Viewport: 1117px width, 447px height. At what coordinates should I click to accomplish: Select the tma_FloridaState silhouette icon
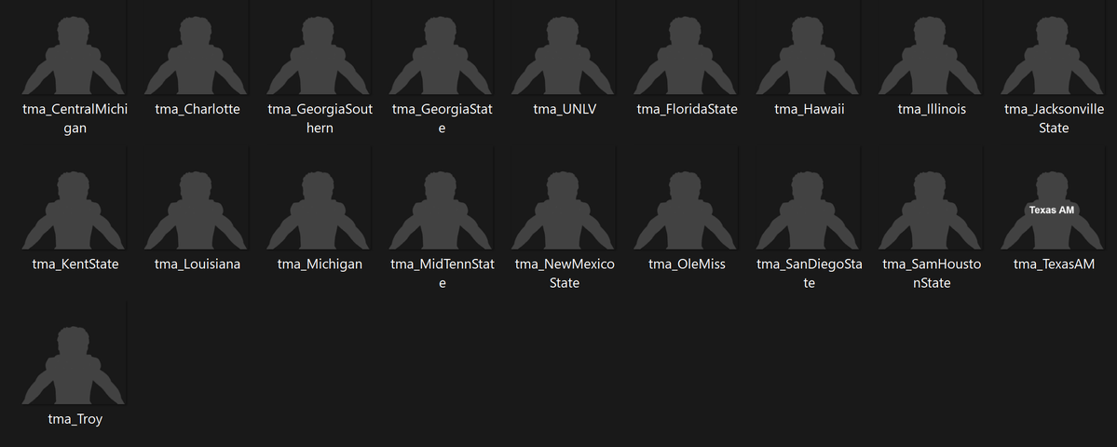tap(687, 56)
